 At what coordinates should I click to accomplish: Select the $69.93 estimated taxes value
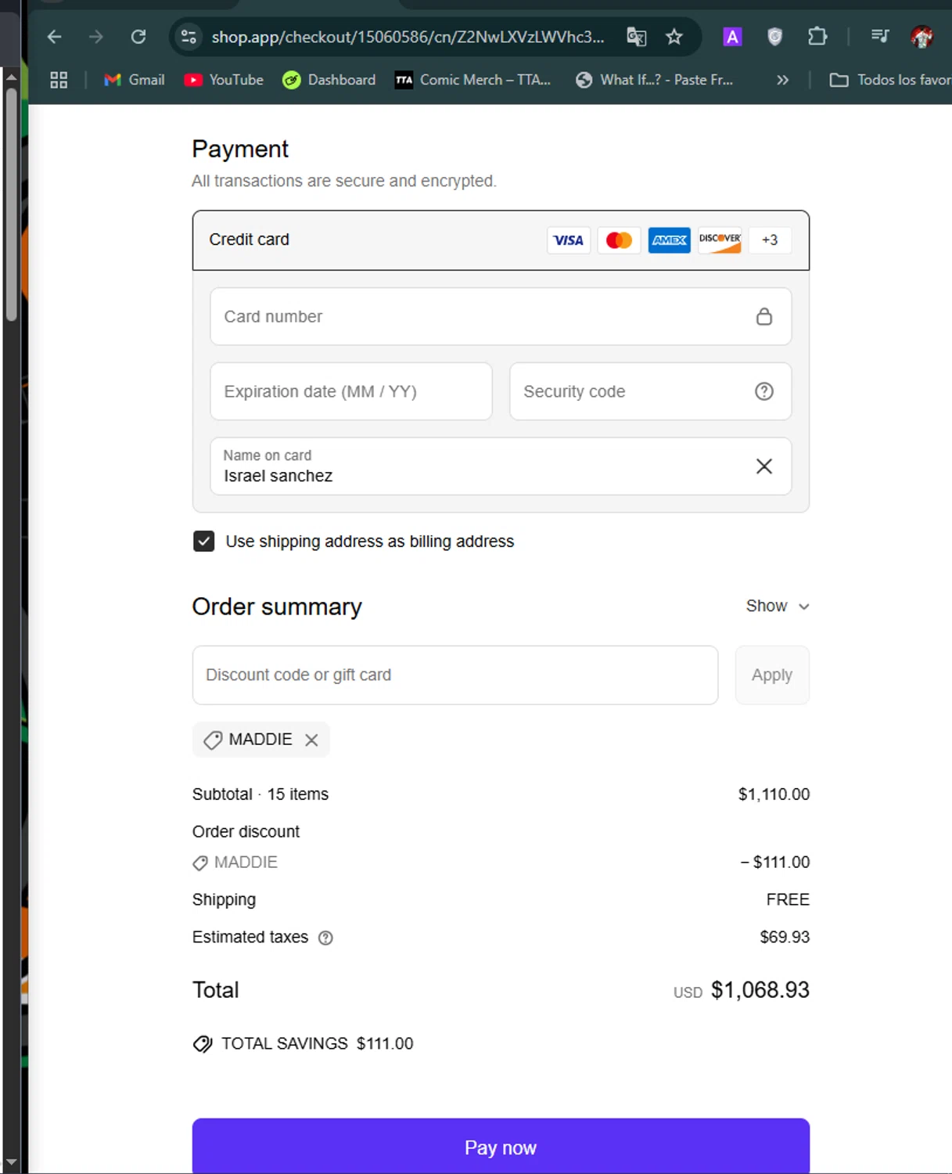click(x=785, y=937)
